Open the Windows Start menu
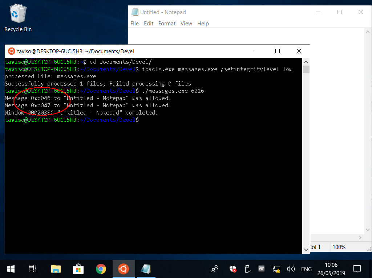 11,269
